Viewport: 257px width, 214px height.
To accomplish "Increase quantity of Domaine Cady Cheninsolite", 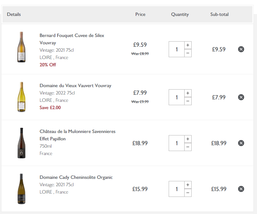I will coord(188,185).
